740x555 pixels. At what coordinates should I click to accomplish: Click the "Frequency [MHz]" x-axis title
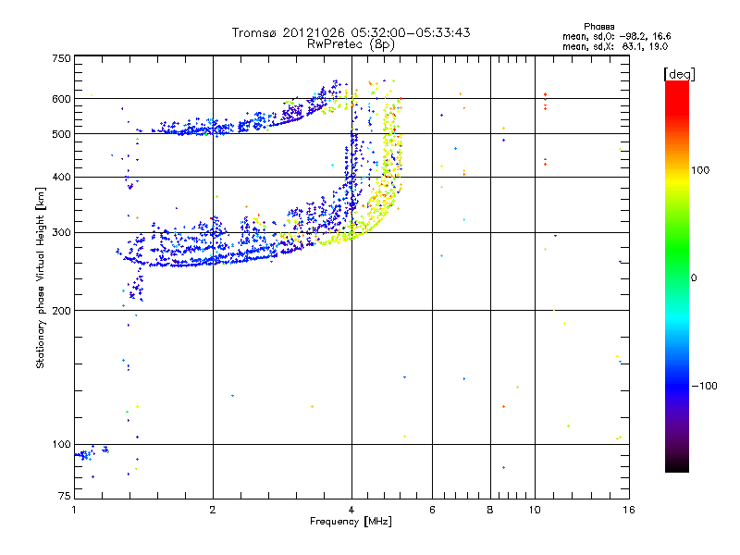pos(351,522)
